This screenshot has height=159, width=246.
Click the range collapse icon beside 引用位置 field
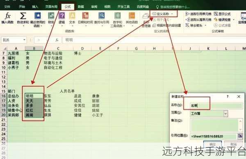coord(240,136)
